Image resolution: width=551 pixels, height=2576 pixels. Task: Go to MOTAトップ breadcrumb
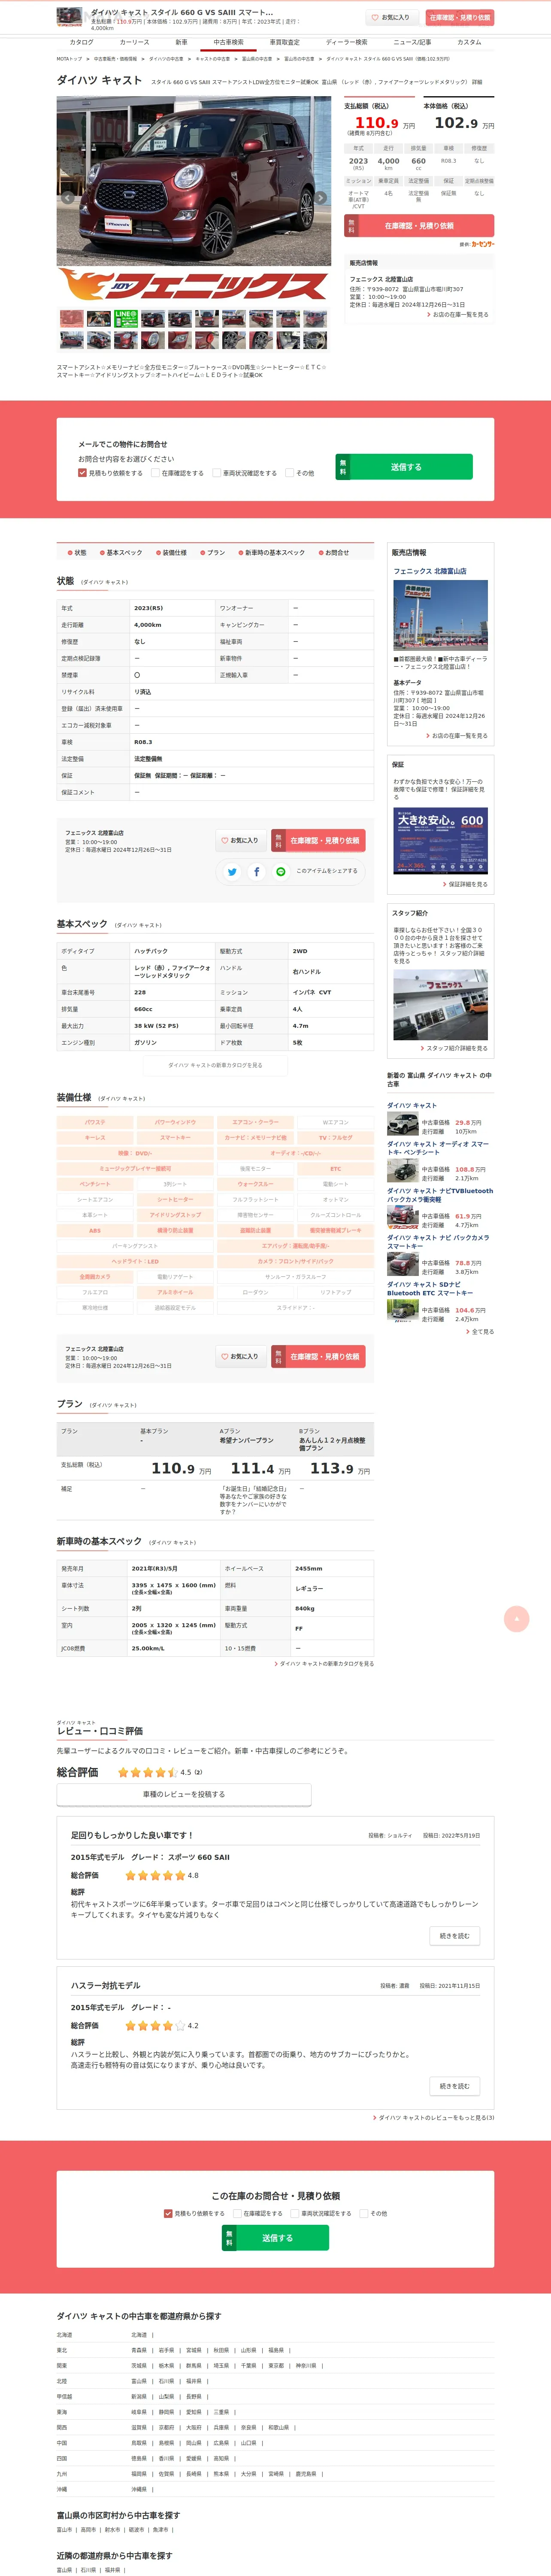coord(69,59)
